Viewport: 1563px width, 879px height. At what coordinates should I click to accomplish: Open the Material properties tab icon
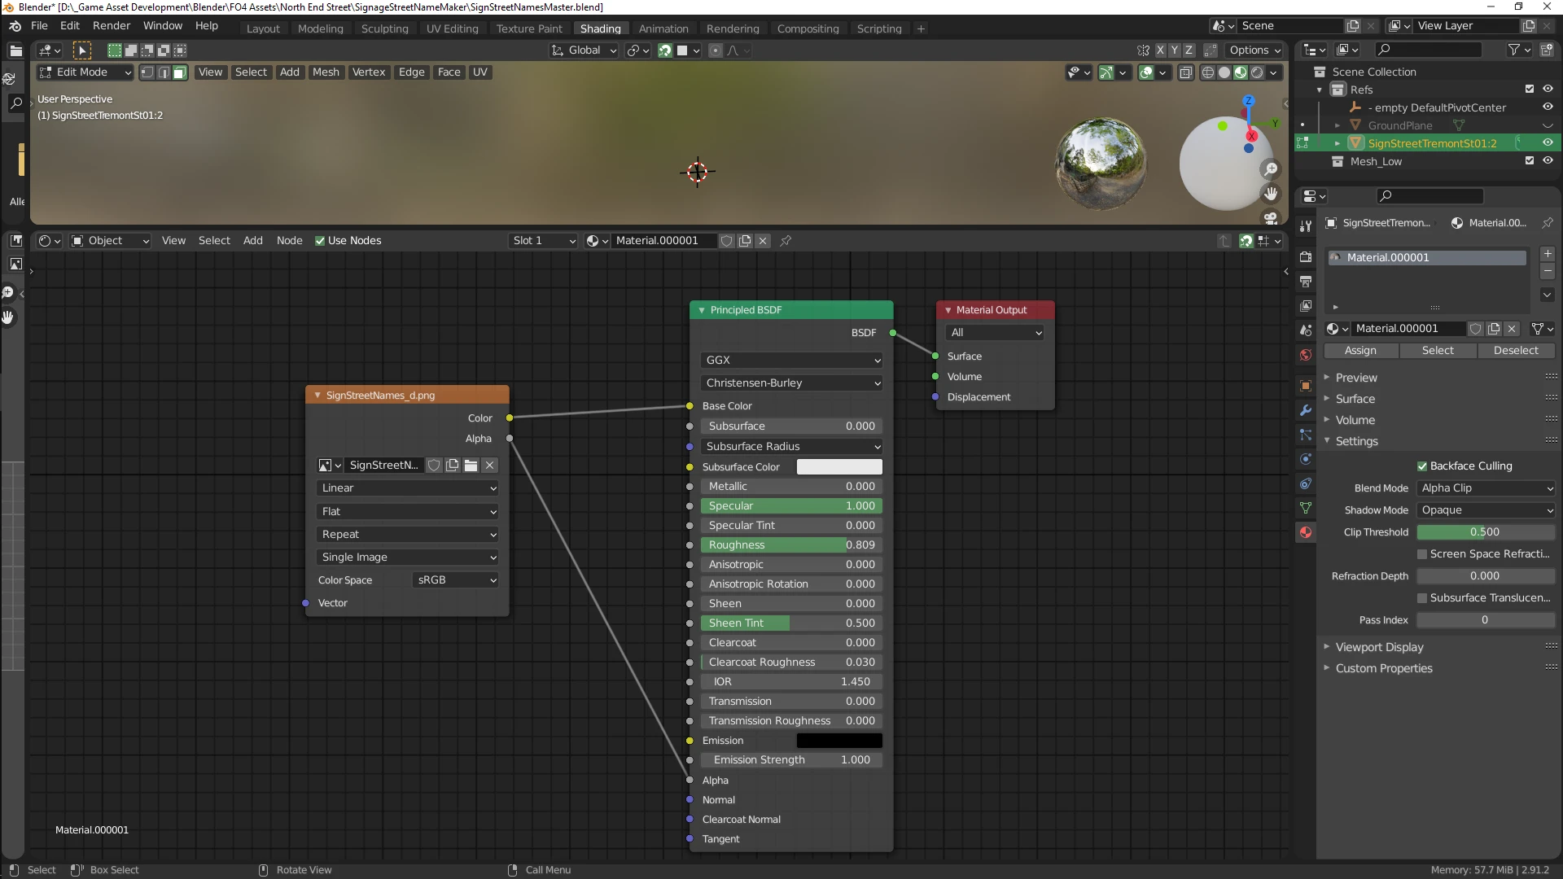click(x=1306, y=532)
